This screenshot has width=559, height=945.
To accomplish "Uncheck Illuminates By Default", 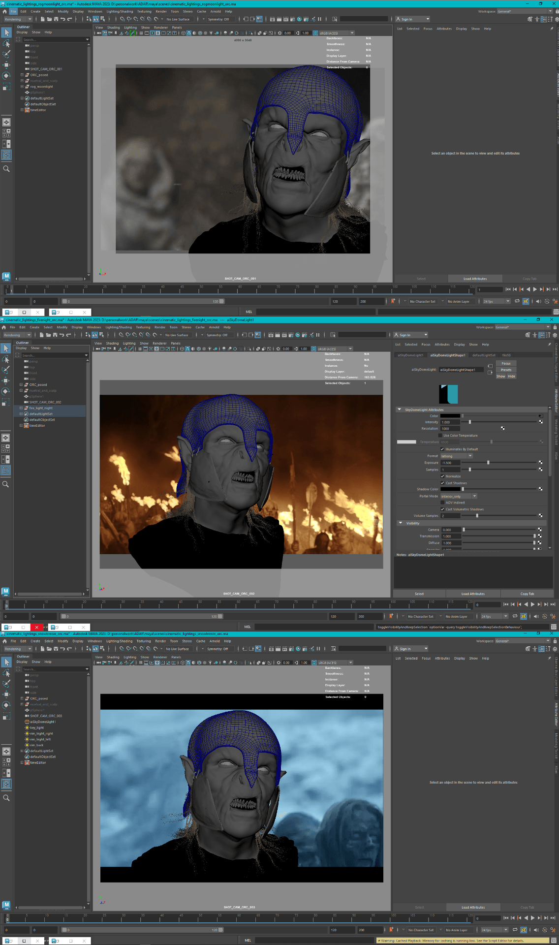I will point(442,449).
